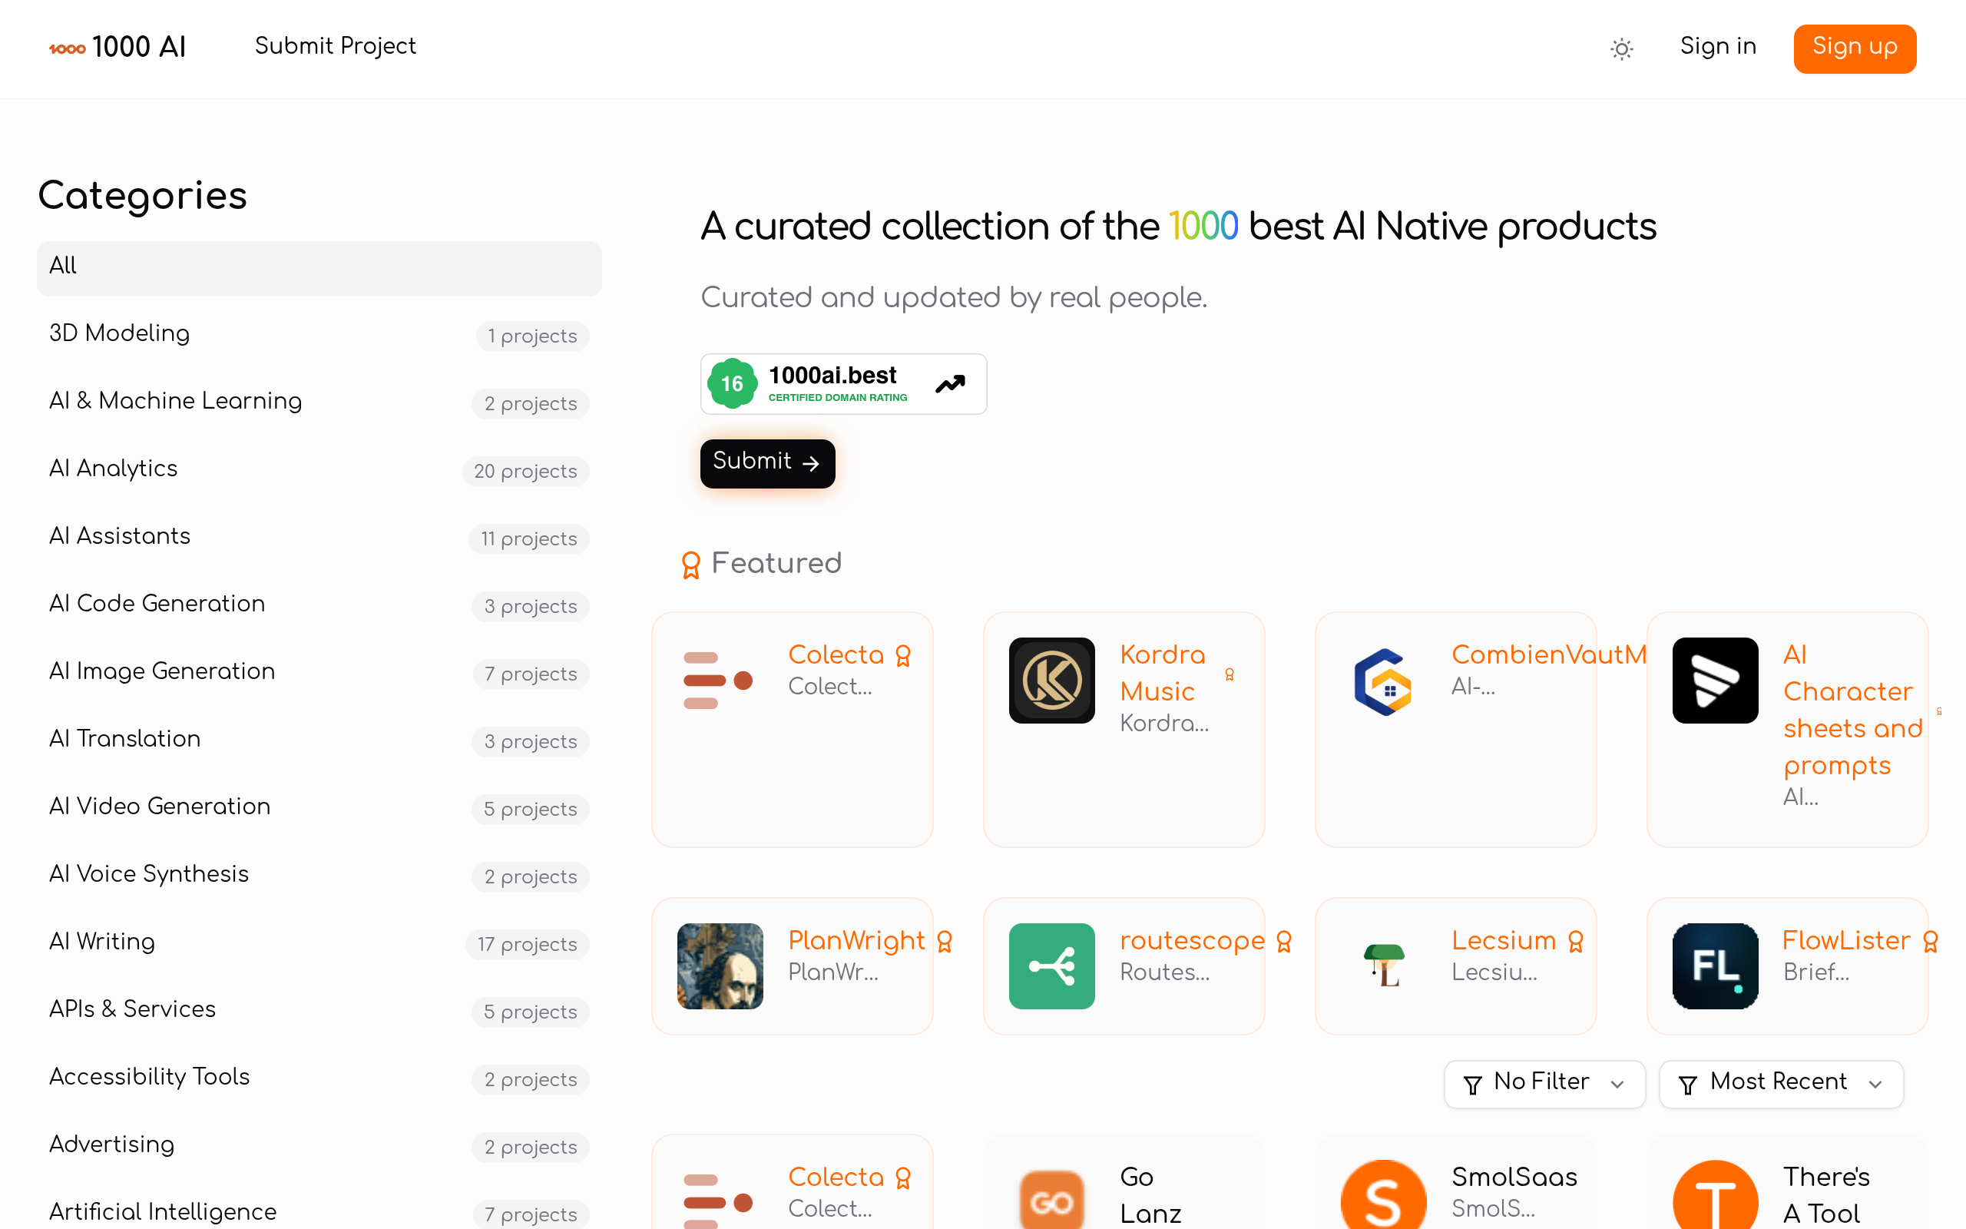Click the 1000ai.best domain rating badge
The width and height of the screenshot is (1966, 1229).
pos(843,383)
